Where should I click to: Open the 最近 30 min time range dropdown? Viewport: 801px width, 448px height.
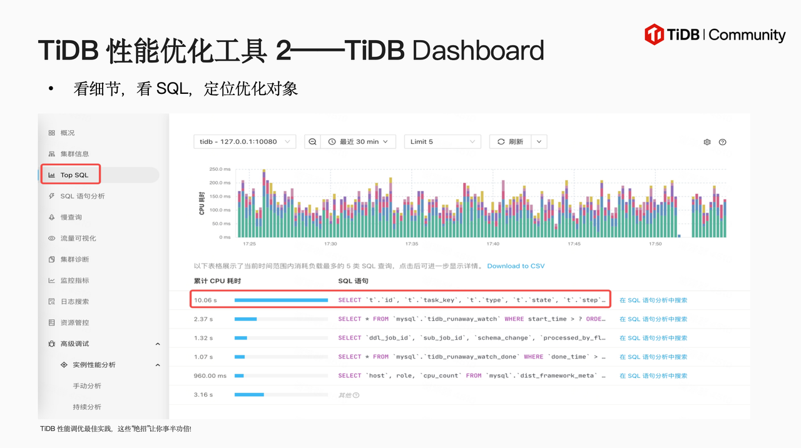click(x=359, y=142)
